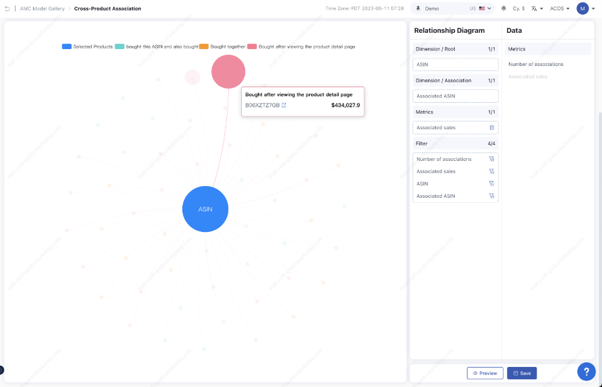Open the Cy. $ currency selector

(x=519, y=8)
